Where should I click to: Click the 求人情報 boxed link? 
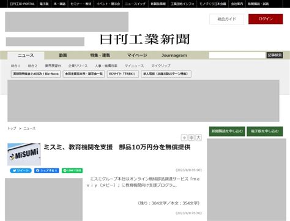pyautogui.click(x=166, y=74)
